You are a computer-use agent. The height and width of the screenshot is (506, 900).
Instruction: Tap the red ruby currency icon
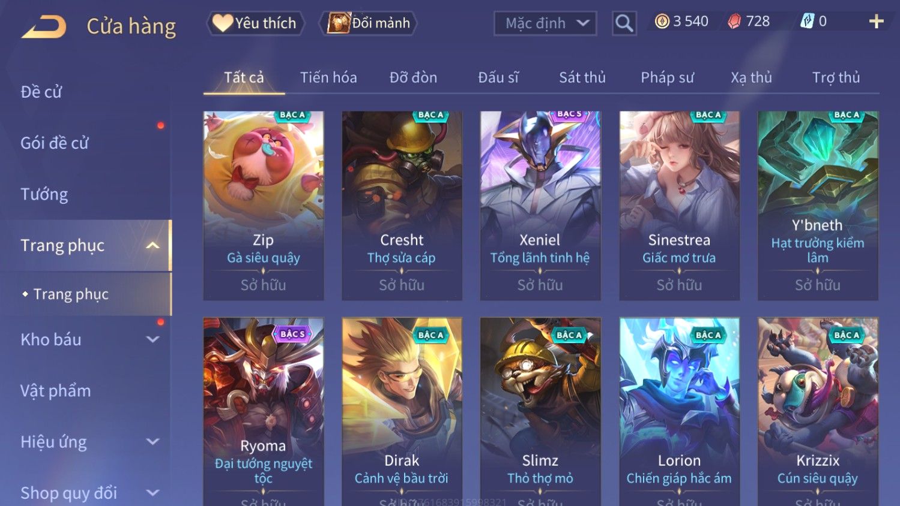(734, 22)
